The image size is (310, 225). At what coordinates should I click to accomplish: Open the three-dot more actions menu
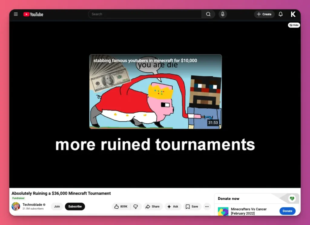[x=207, y=206]
